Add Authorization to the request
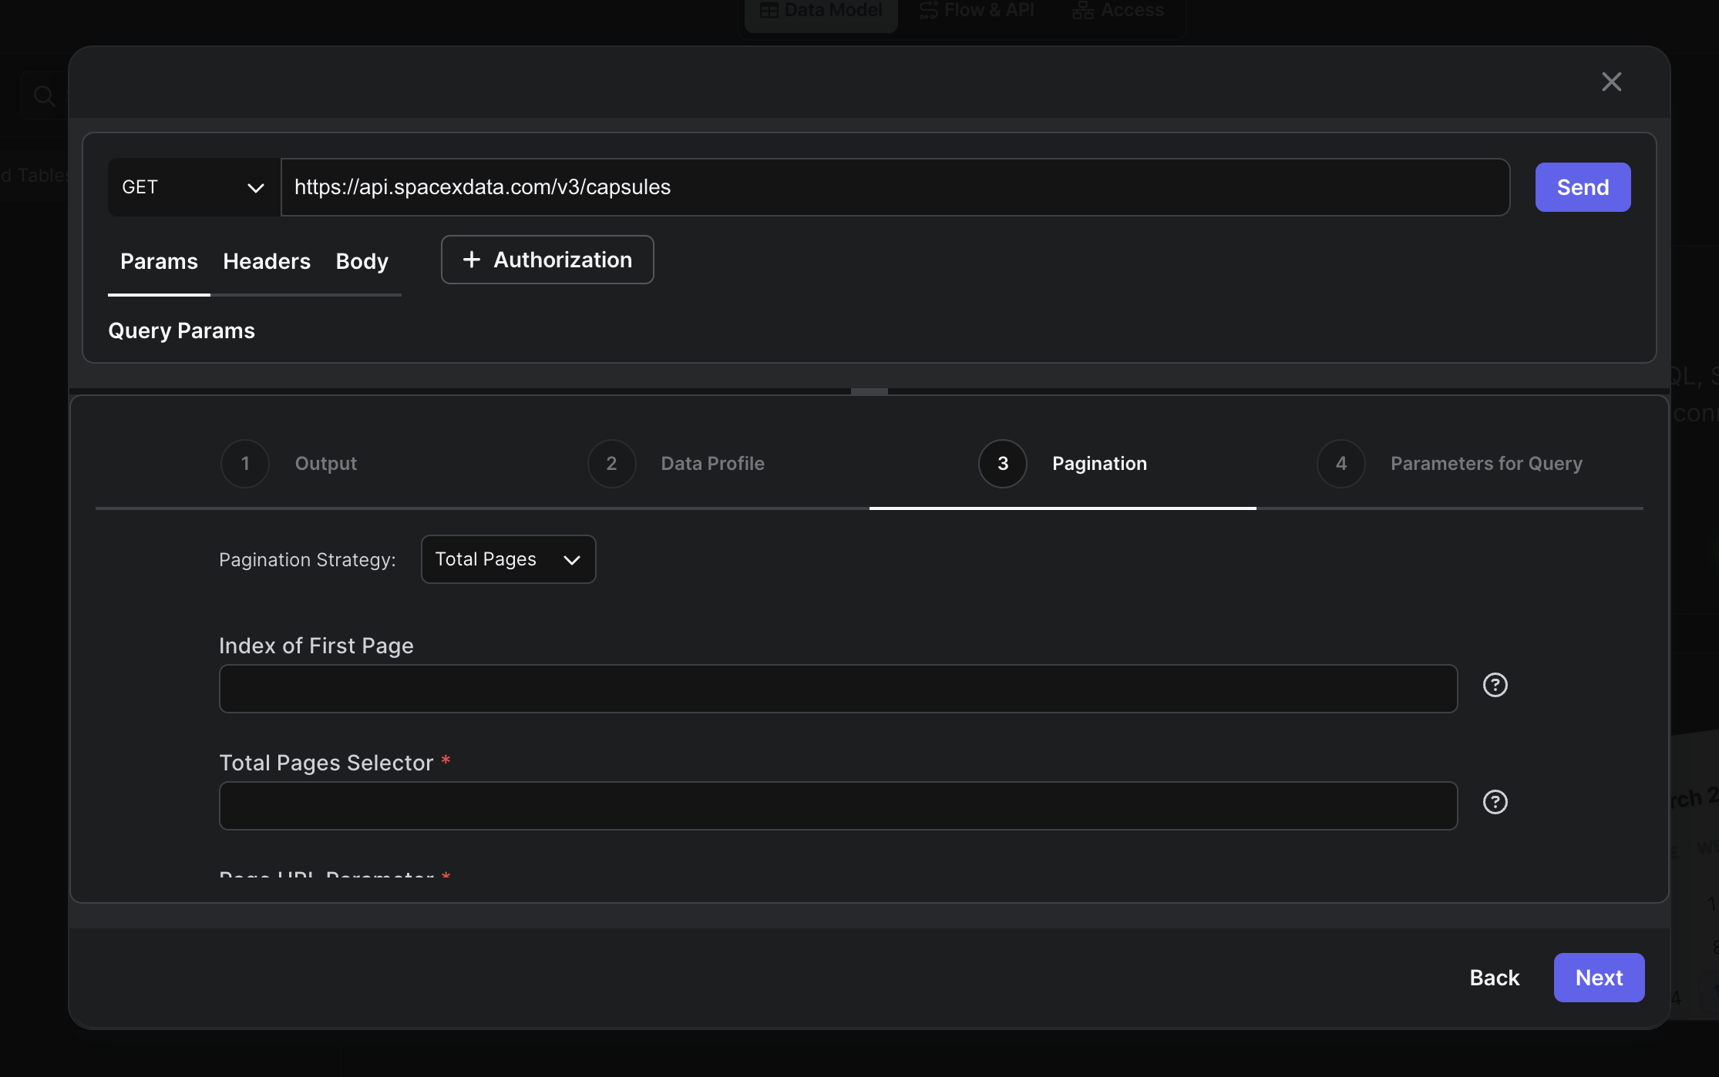1719x1077 pixels. point(547,260)
